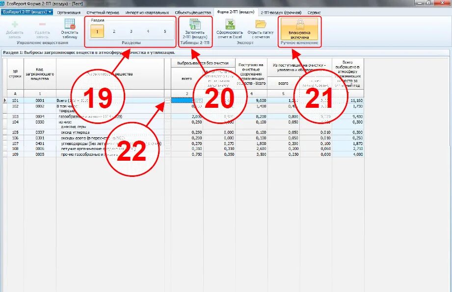Open the Отчетный период tab
This screenshot has width=452, height=292.
coord(103,12)
